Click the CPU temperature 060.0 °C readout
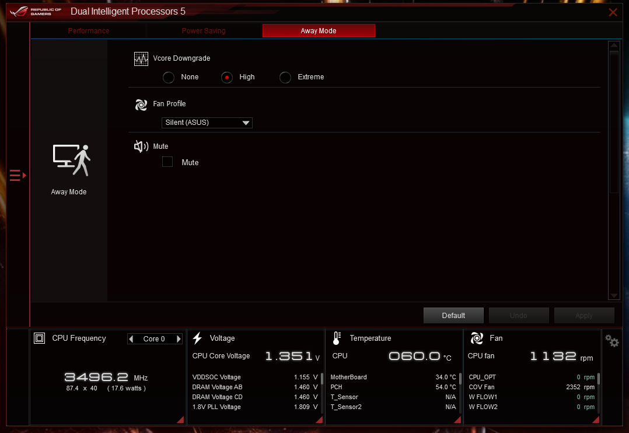Image resolution: width=629 pixels, height=433 pixels. [420, 357]
